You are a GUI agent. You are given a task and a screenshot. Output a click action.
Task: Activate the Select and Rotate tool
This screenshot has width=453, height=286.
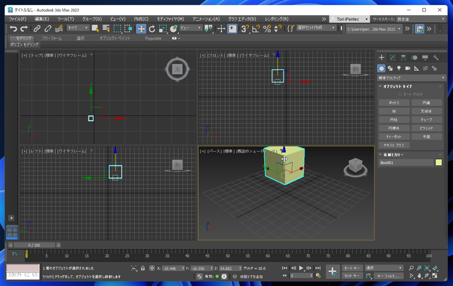click(152, 28)
